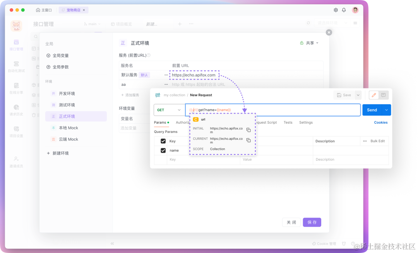This screenshot has height=253, width=418.
Task: Open comments icon in request panel
Action: [383, 95]
